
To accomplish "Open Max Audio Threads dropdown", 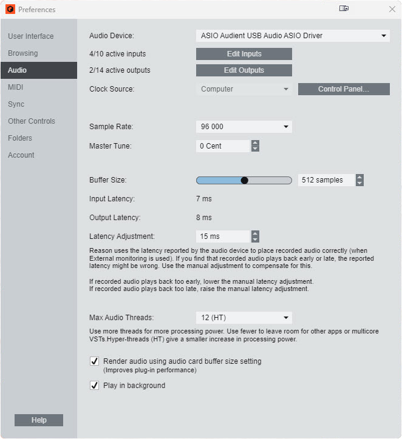I will click(244, 317).
